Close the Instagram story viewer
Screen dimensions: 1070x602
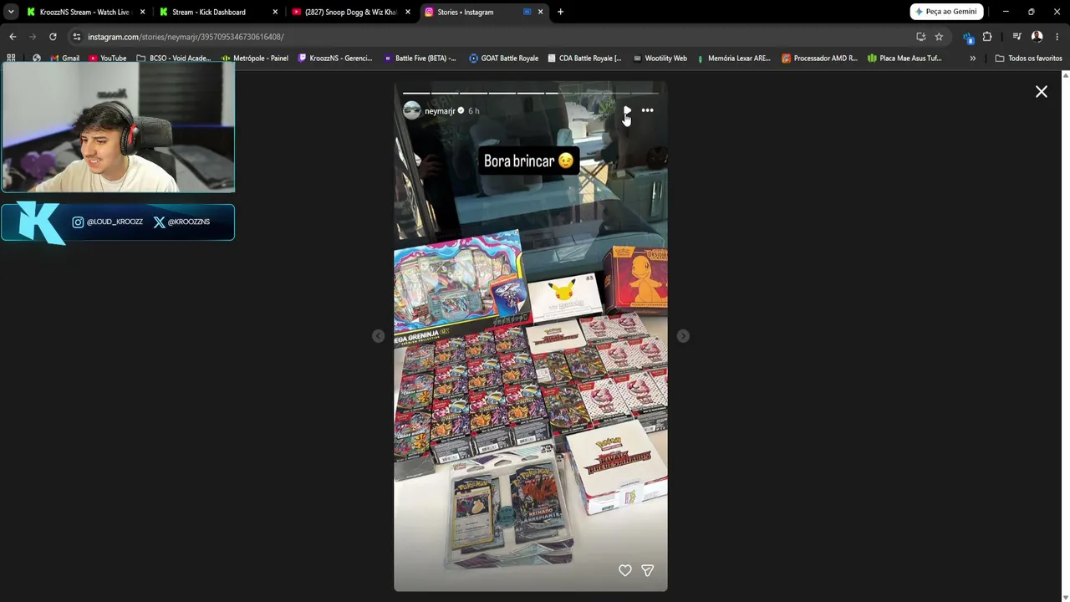[1042, 92]
